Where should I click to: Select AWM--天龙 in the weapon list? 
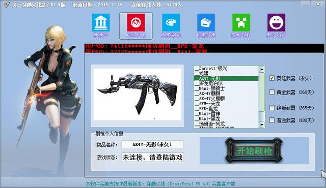click(226, 104)
